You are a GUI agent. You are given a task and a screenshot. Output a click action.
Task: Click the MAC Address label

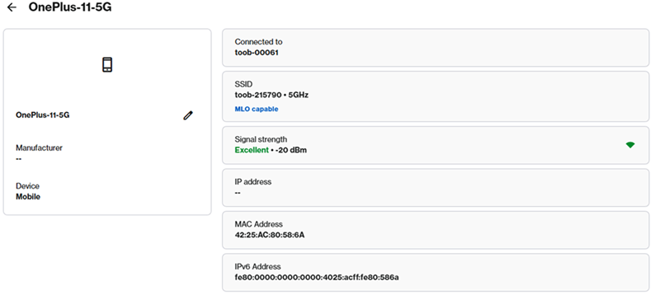pyautogui.click(x=259, y=224)
